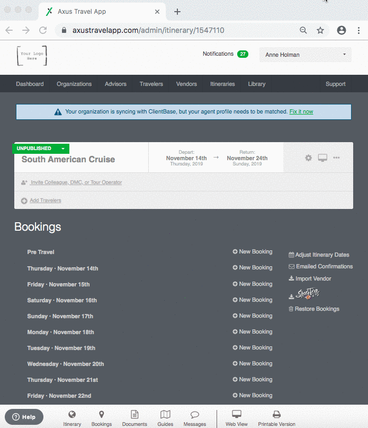Click the Help button
This screenshot has width=368, height=428.
pyautogui.click(x=24, y=417)
